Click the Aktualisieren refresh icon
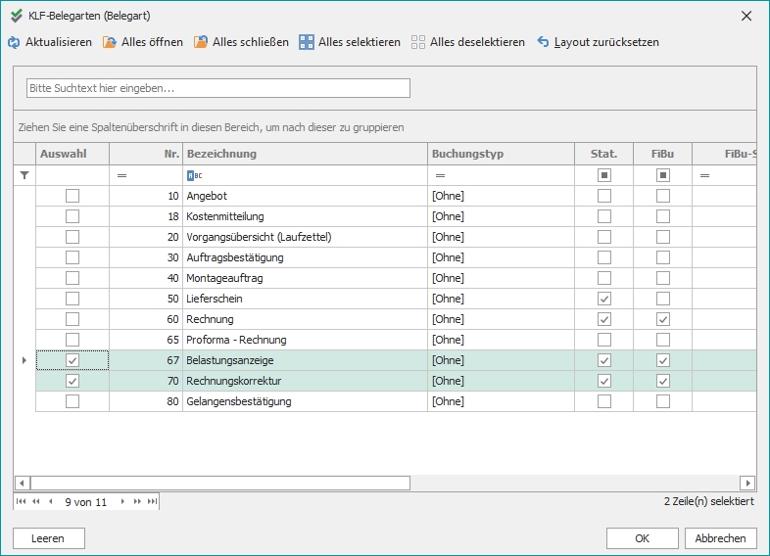The height and width of the screenshot is (556, 770). point(14,42)
